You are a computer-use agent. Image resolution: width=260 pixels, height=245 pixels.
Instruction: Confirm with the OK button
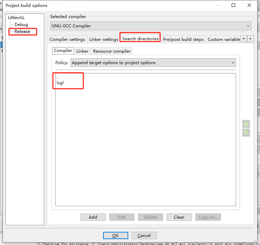[x=115, y=236]
